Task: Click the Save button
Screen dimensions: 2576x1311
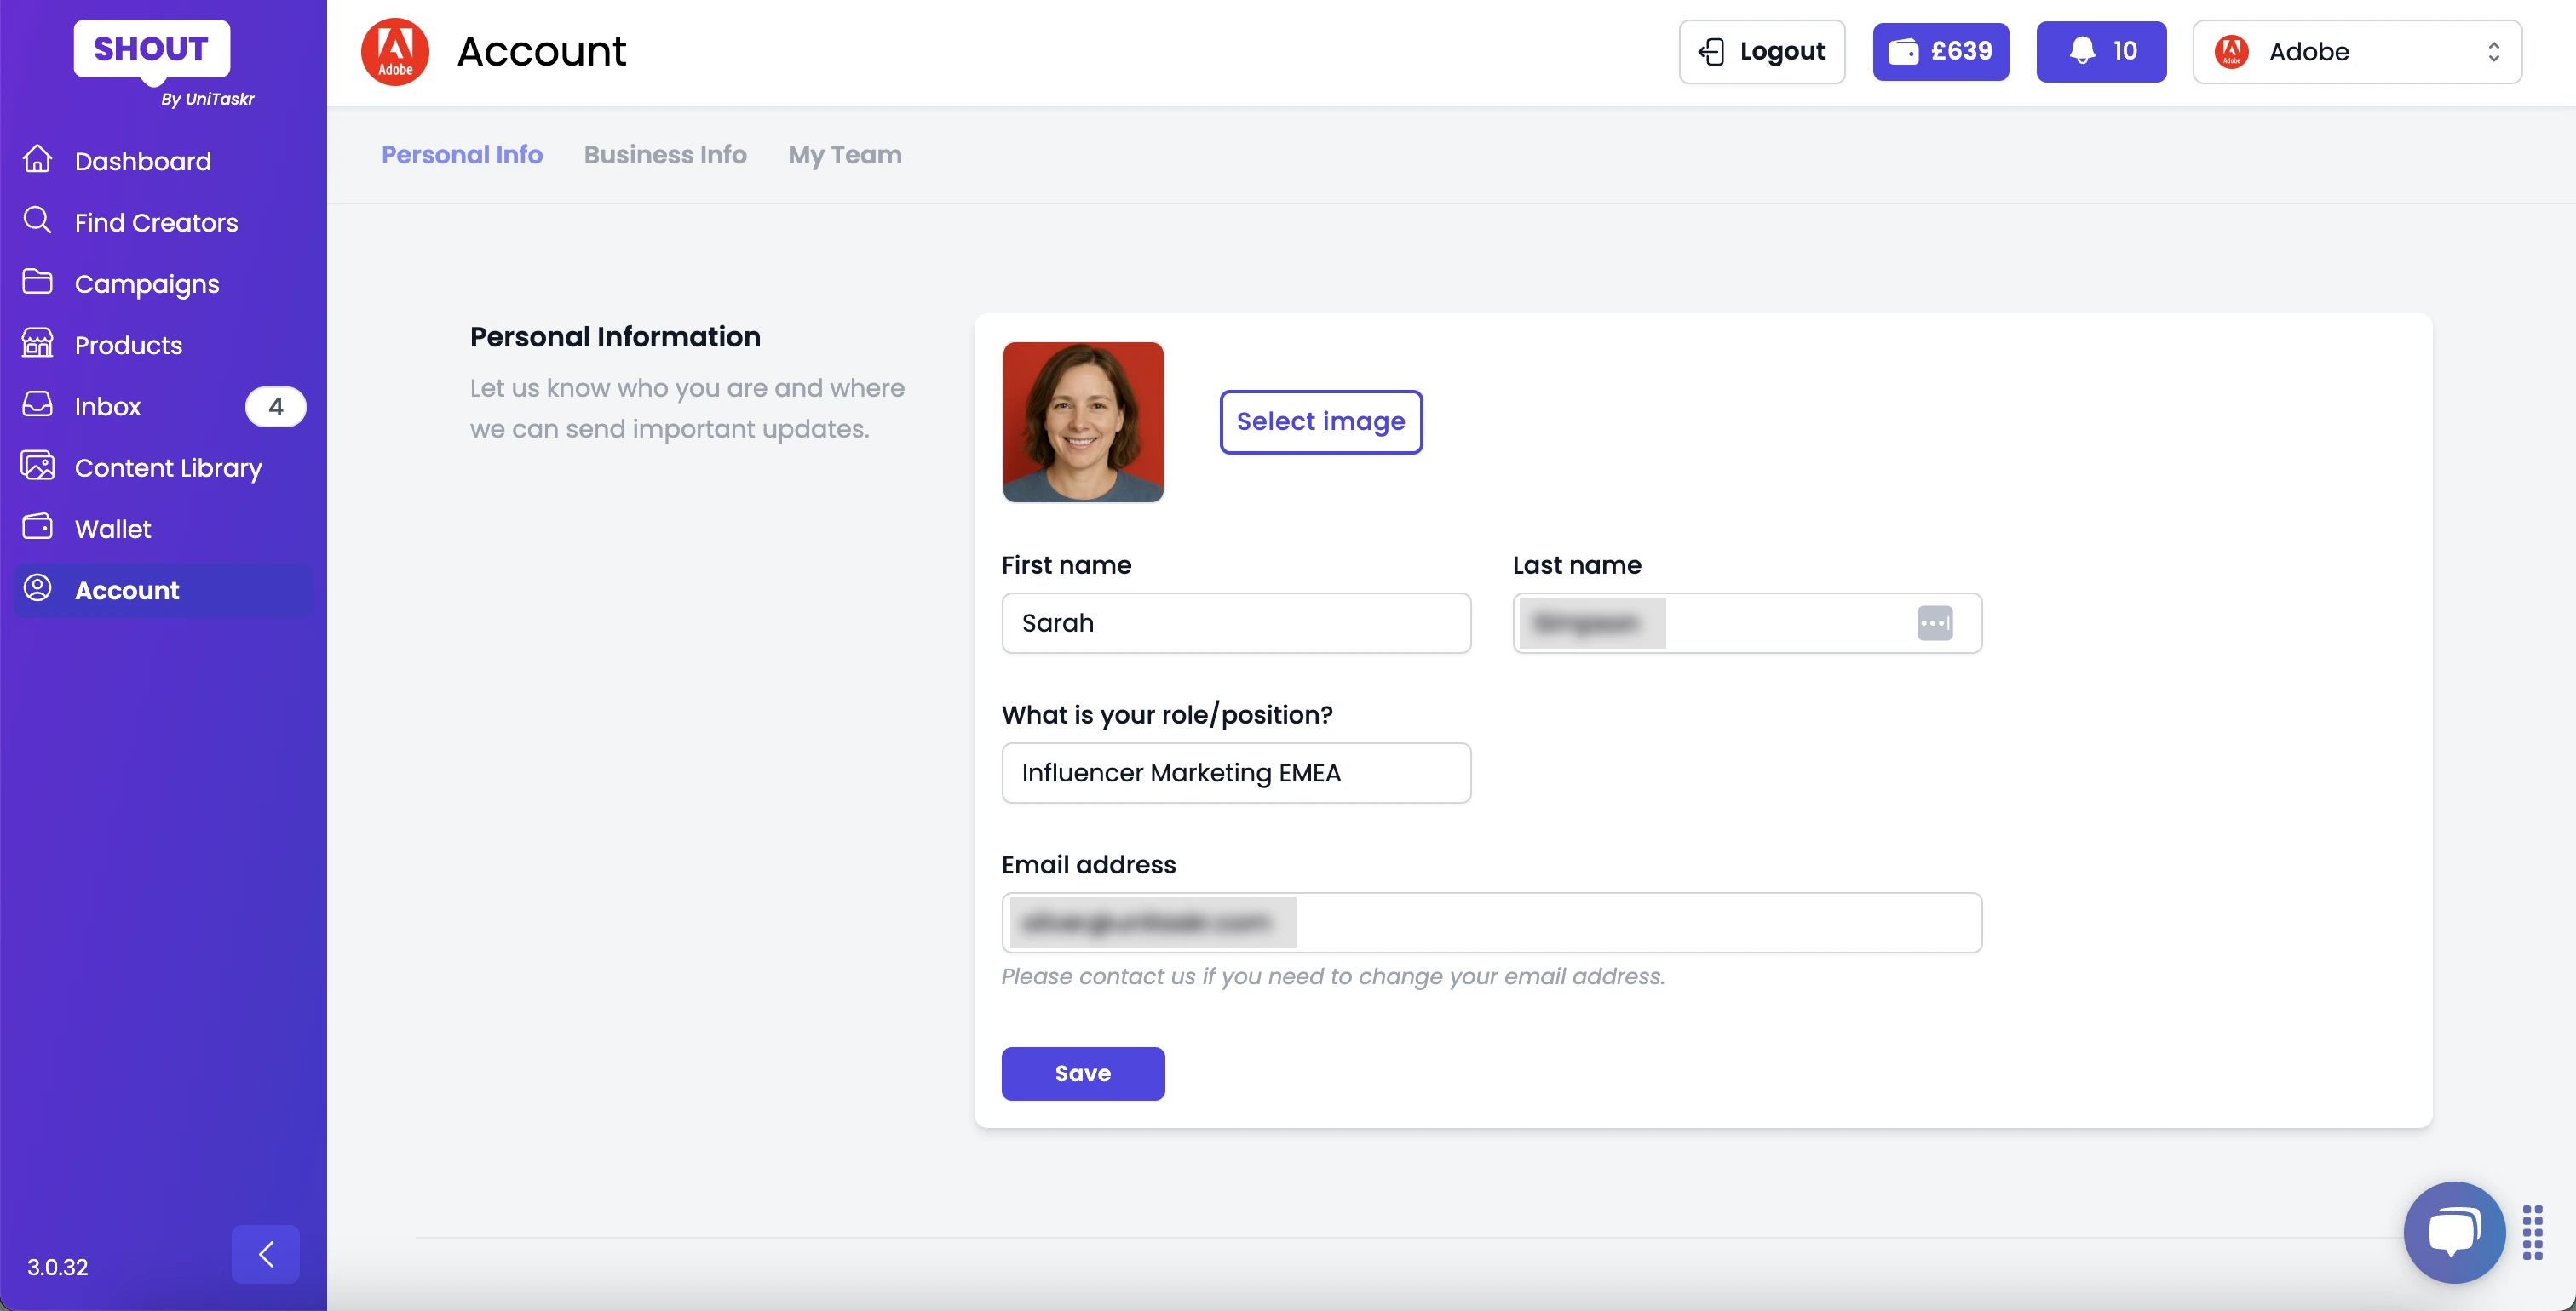Action: click(1082, 1073)
